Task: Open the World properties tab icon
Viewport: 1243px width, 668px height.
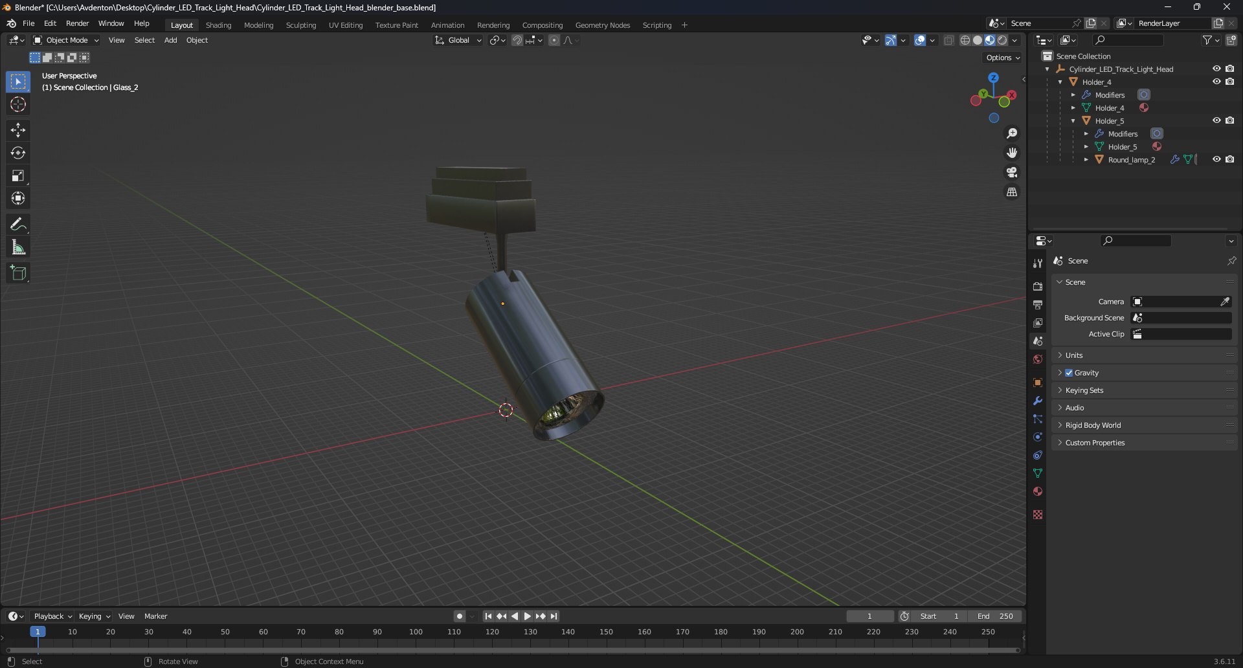Action: click(1038, 359)
